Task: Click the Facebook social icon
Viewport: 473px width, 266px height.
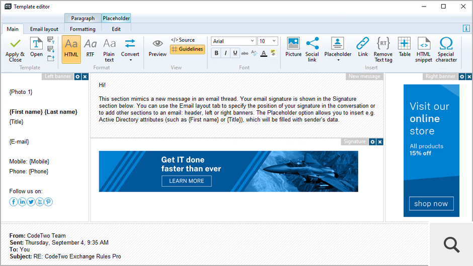Action: [x=14, y=202]
